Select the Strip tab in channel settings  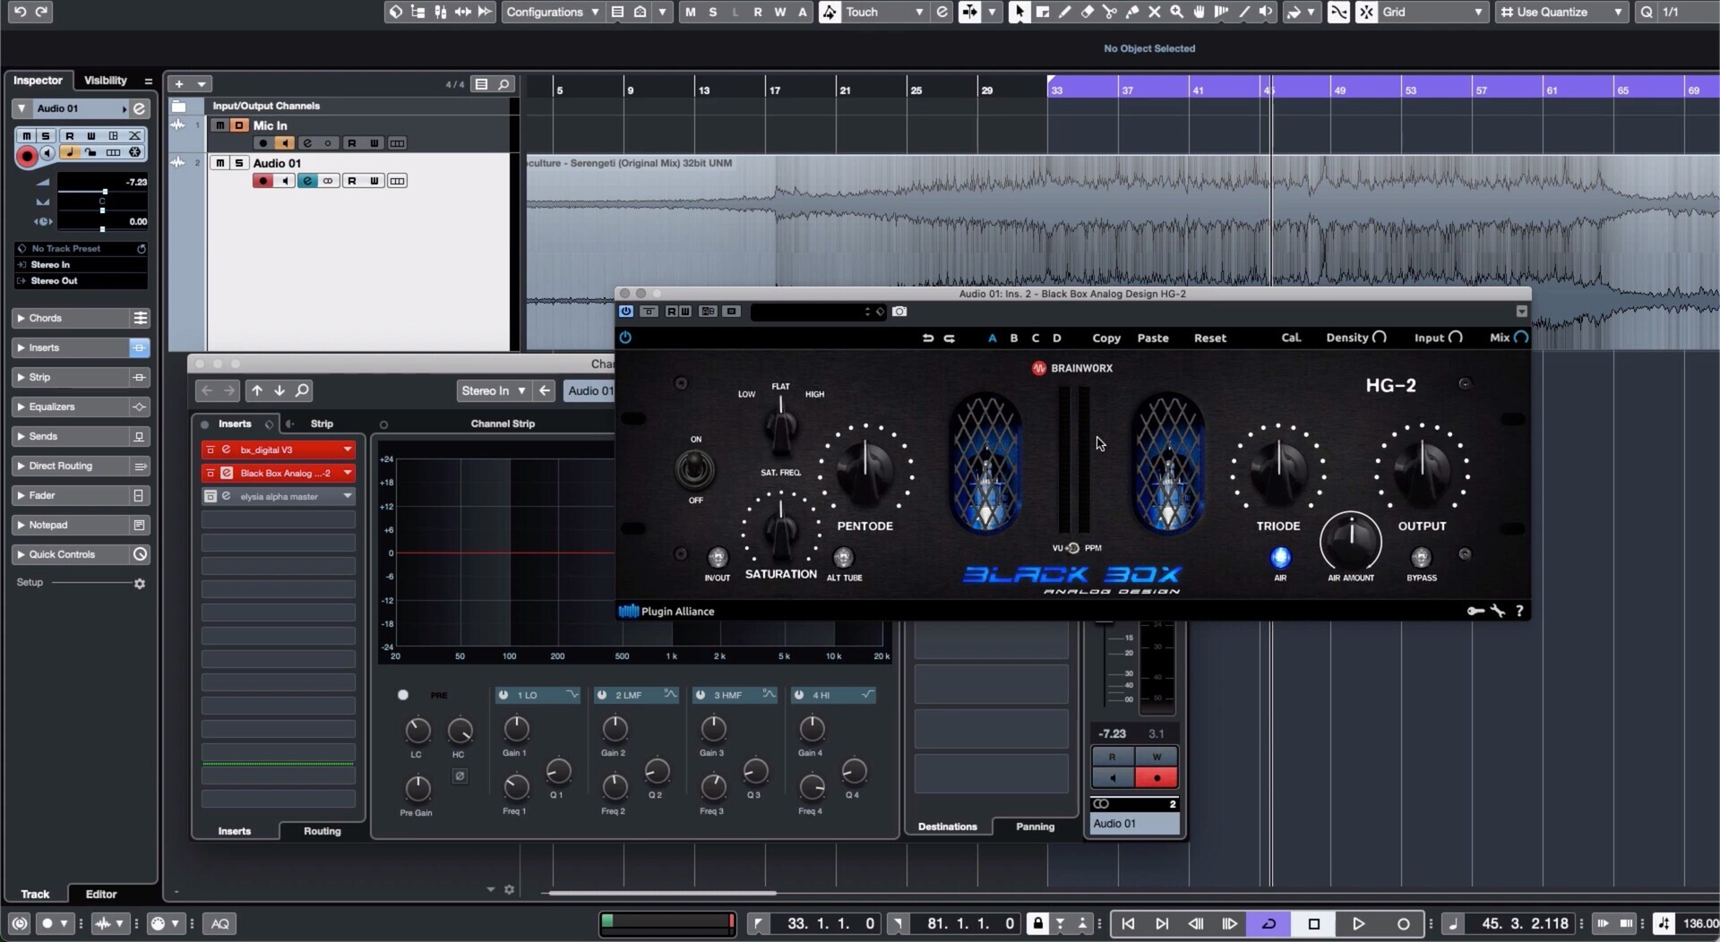coord(322,424)
